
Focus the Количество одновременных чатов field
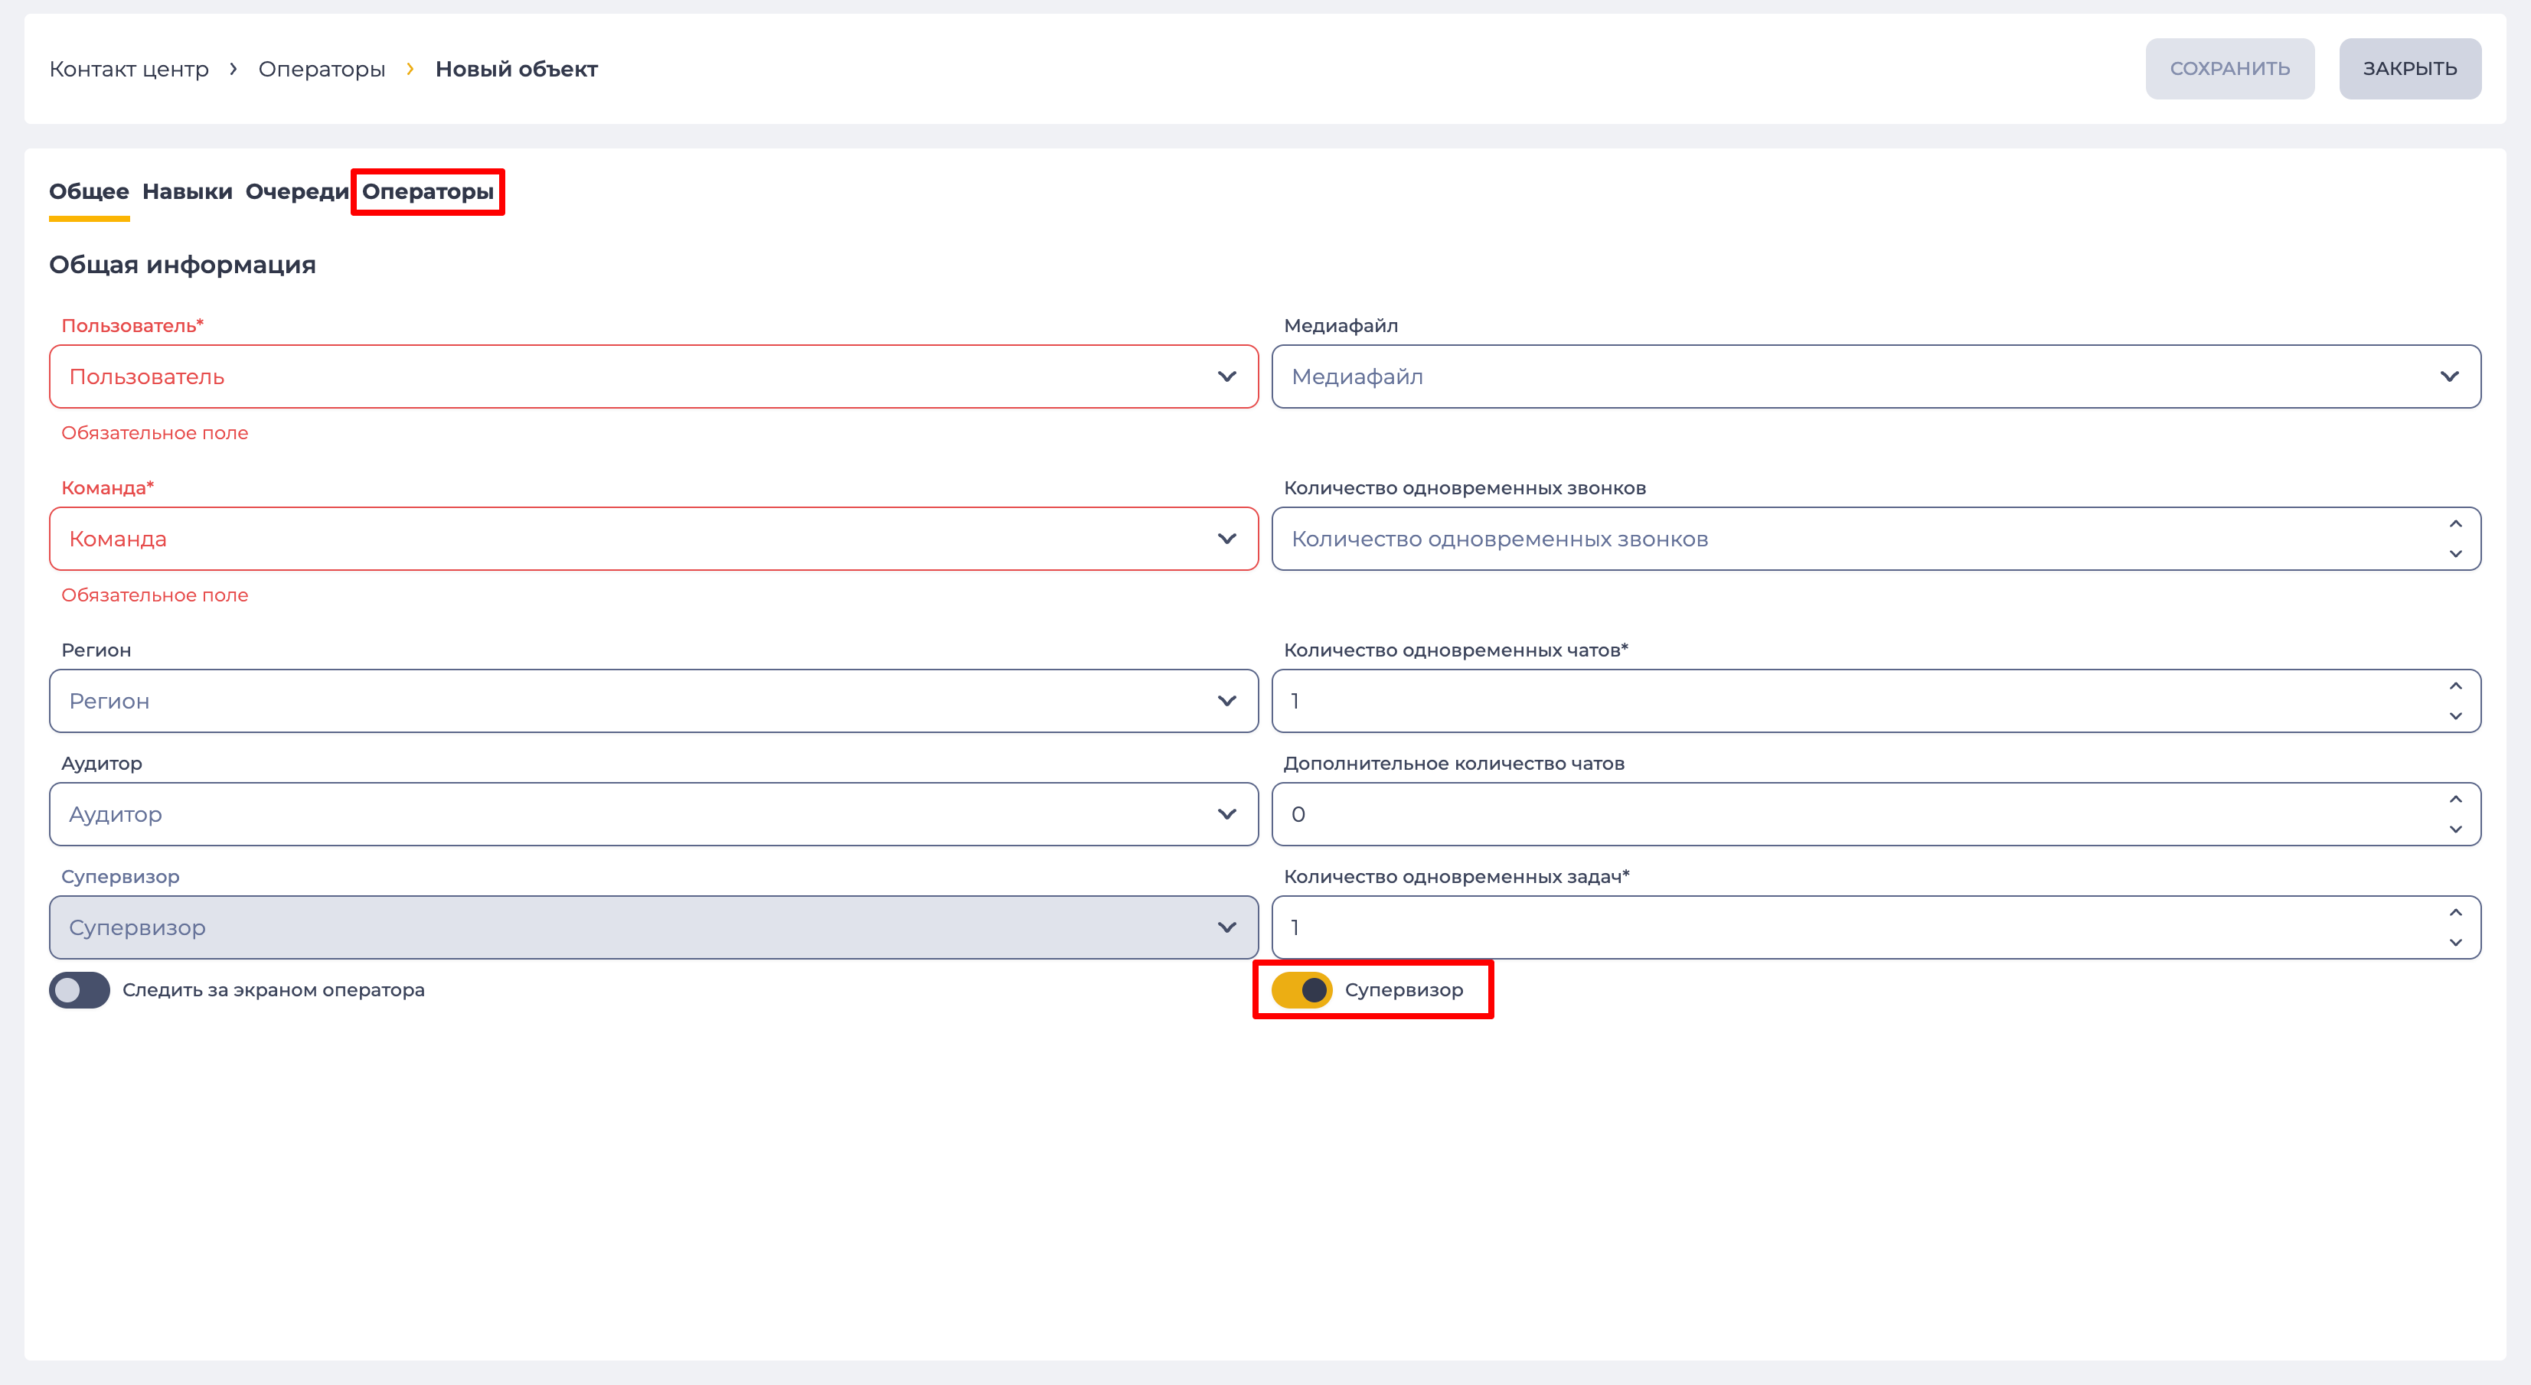tap(1876, 700)
